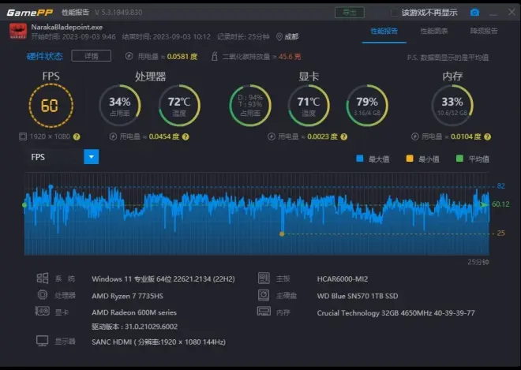This screenshot has width=521, height=370.
Task: Click the FPS 60 circular gauge
Action: click(51, 106)
